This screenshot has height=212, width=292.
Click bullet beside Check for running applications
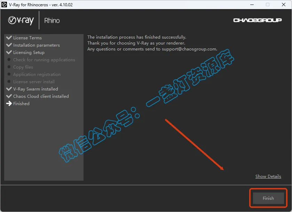(x=9, y=60)
